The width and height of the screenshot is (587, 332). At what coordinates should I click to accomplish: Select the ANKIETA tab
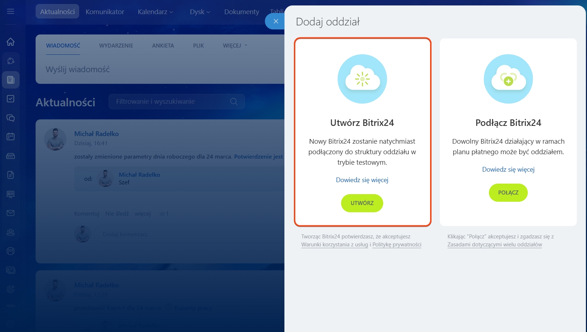click(163, 46)
